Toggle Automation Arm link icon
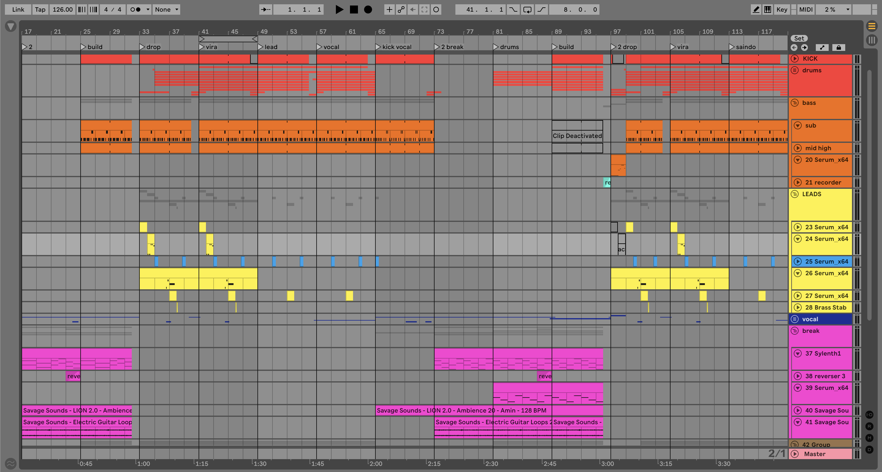Screen dimensions: 882x472 click(401, 10)
